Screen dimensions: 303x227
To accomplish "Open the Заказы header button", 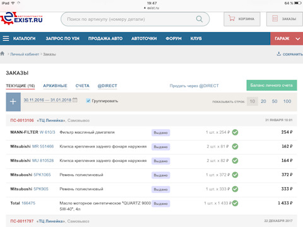I will [285, 19].
